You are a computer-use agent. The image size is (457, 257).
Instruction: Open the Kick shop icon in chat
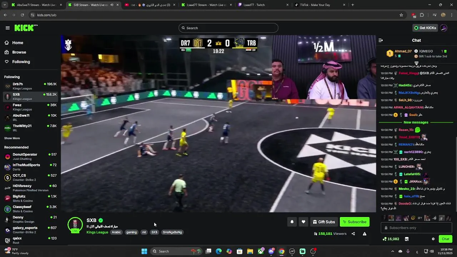pos(406,239)
